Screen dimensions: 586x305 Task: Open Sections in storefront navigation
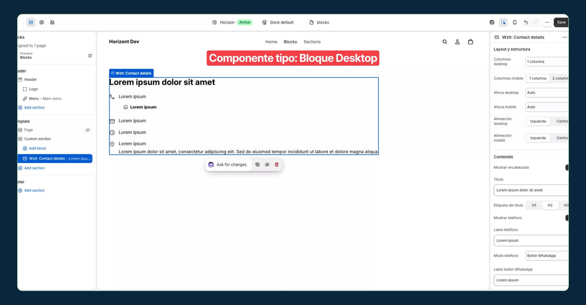click(312, 42)
